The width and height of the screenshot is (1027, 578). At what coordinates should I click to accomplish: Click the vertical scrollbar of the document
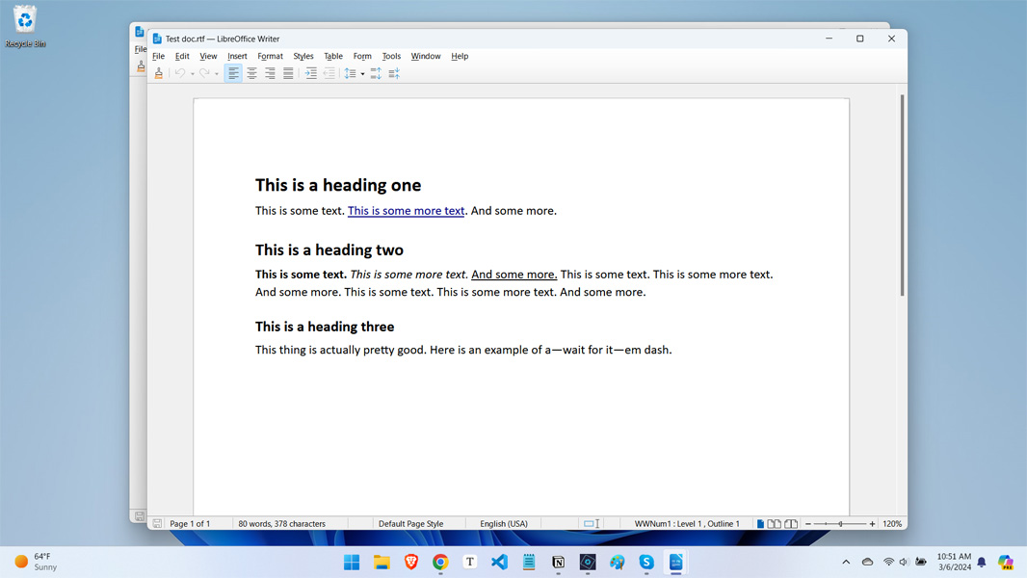pyautogui.click(x=902, y=193)
